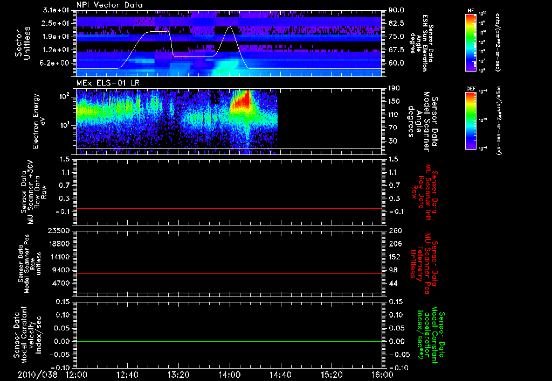Click the 67.5 sun elevation tick value
The width and height of the screenshot is (552, 381).
pos(396,50)
